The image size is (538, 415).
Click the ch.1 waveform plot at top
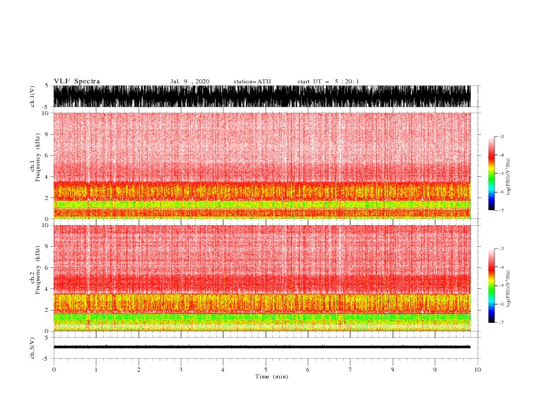point(262,96)
